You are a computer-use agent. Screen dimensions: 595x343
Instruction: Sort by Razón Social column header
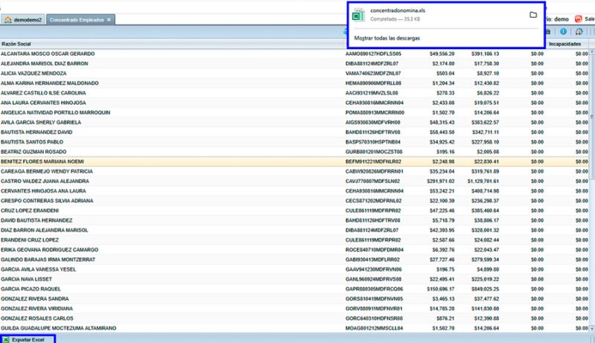tap(172, 44)
